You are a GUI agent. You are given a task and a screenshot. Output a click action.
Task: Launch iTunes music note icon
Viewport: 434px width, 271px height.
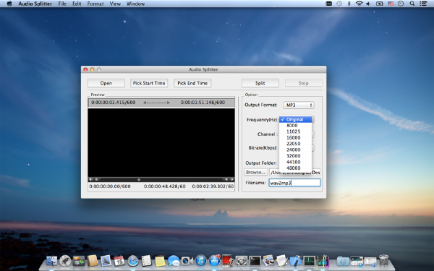tap(200, 261)
